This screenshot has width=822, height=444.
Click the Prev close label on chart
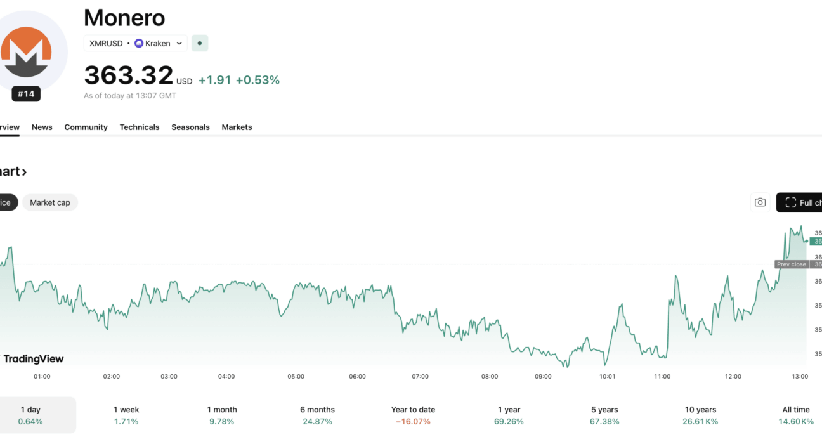[x=791, y=264]
